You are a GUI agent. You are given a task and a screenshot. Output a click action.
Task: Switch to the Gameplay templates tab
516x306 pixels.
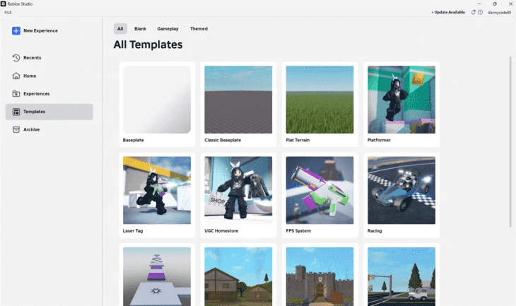pos(168,29)
